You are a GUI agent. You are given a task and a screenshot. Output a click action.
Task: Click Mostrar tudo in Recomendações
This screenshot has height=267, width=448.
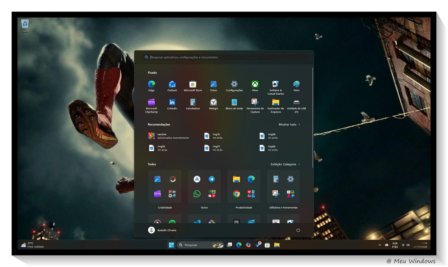(x=289, y=125)
